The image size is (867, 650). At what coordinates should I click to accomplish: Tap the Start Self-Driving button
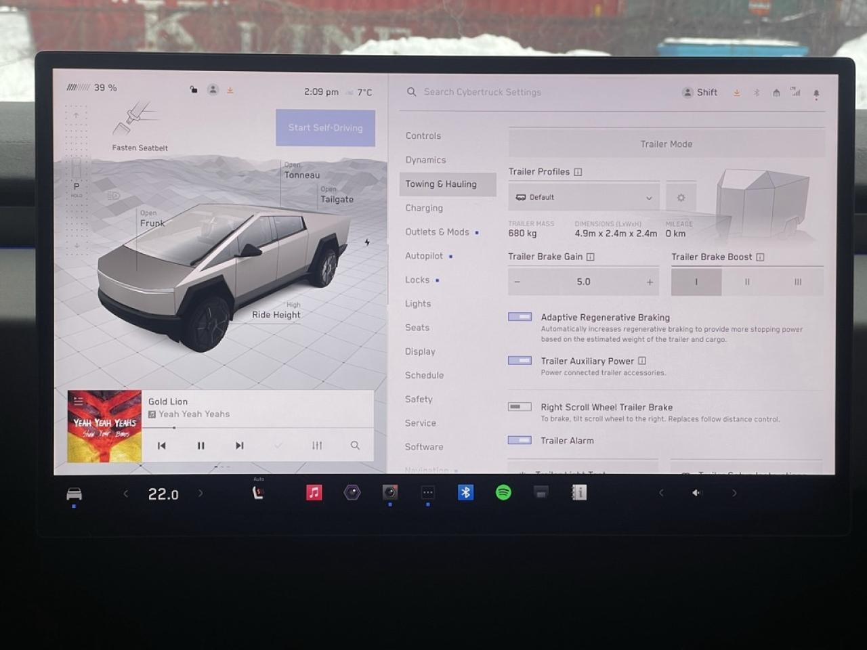tap(325, 128)
